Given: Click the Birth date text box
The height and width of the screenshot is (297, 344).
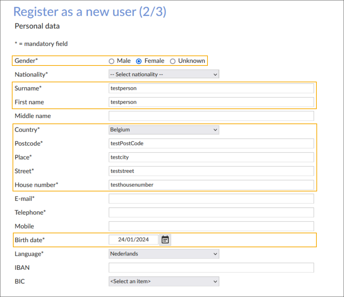Looking at the screenshot, I should pyautogui.click(x=134, y=240).
